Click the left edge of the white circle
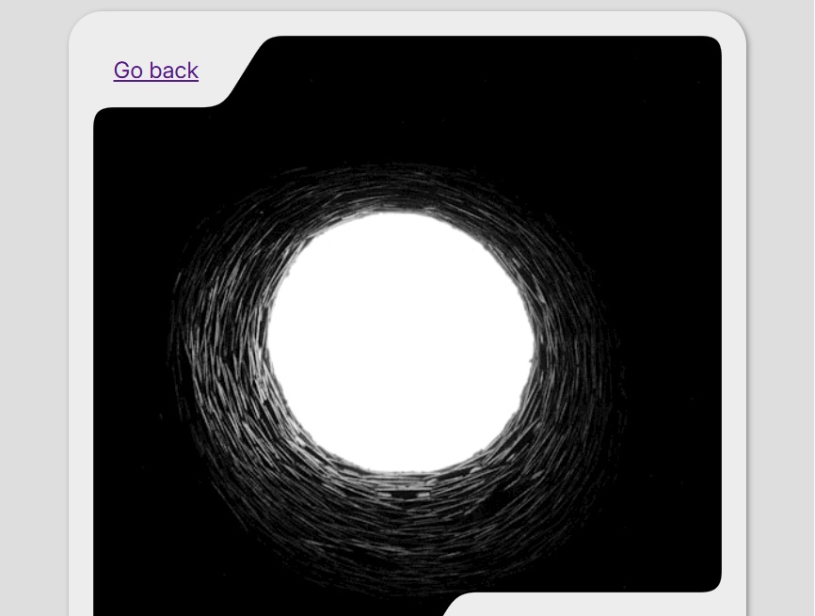The height and width of the screenshot is (616, 815). 268,340
